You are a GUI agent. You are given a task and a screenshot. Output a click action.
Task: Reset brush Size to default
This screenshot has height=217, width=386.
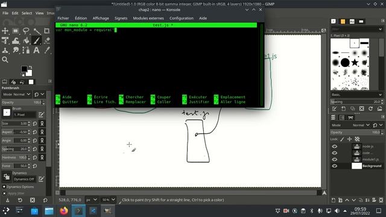[x=35, y=124]
